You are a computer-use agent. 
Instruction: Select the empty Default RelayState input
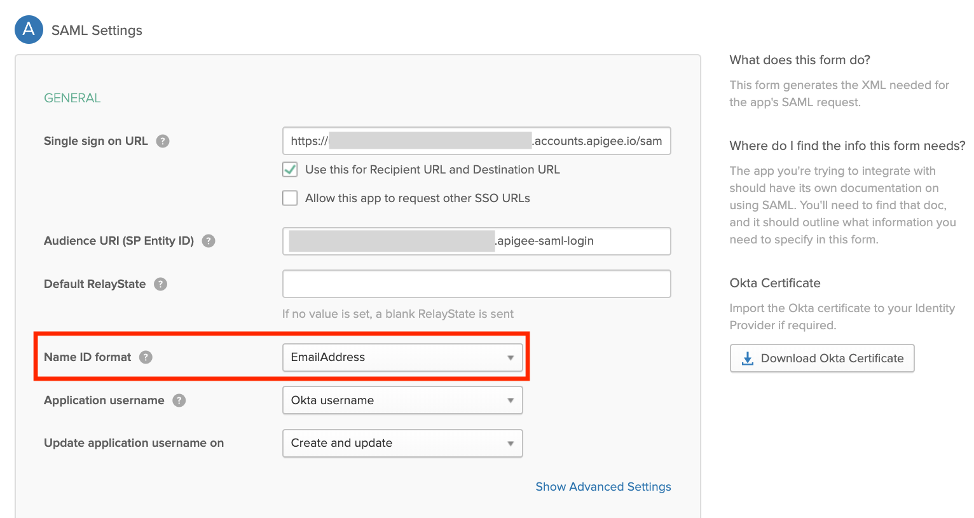[x=476, y=284]
